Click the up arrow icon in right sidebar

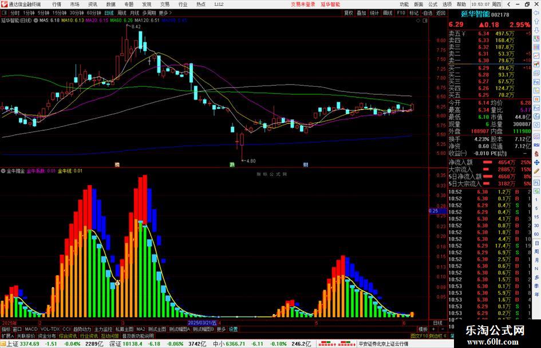click(x=536, y=22)
